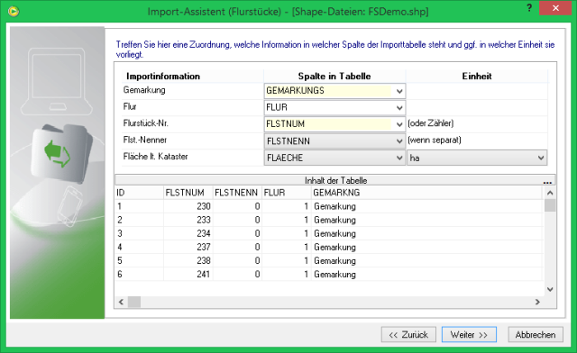Click the (oder Zähler) hint text
The image size is (577, 353).
point(431,123)
